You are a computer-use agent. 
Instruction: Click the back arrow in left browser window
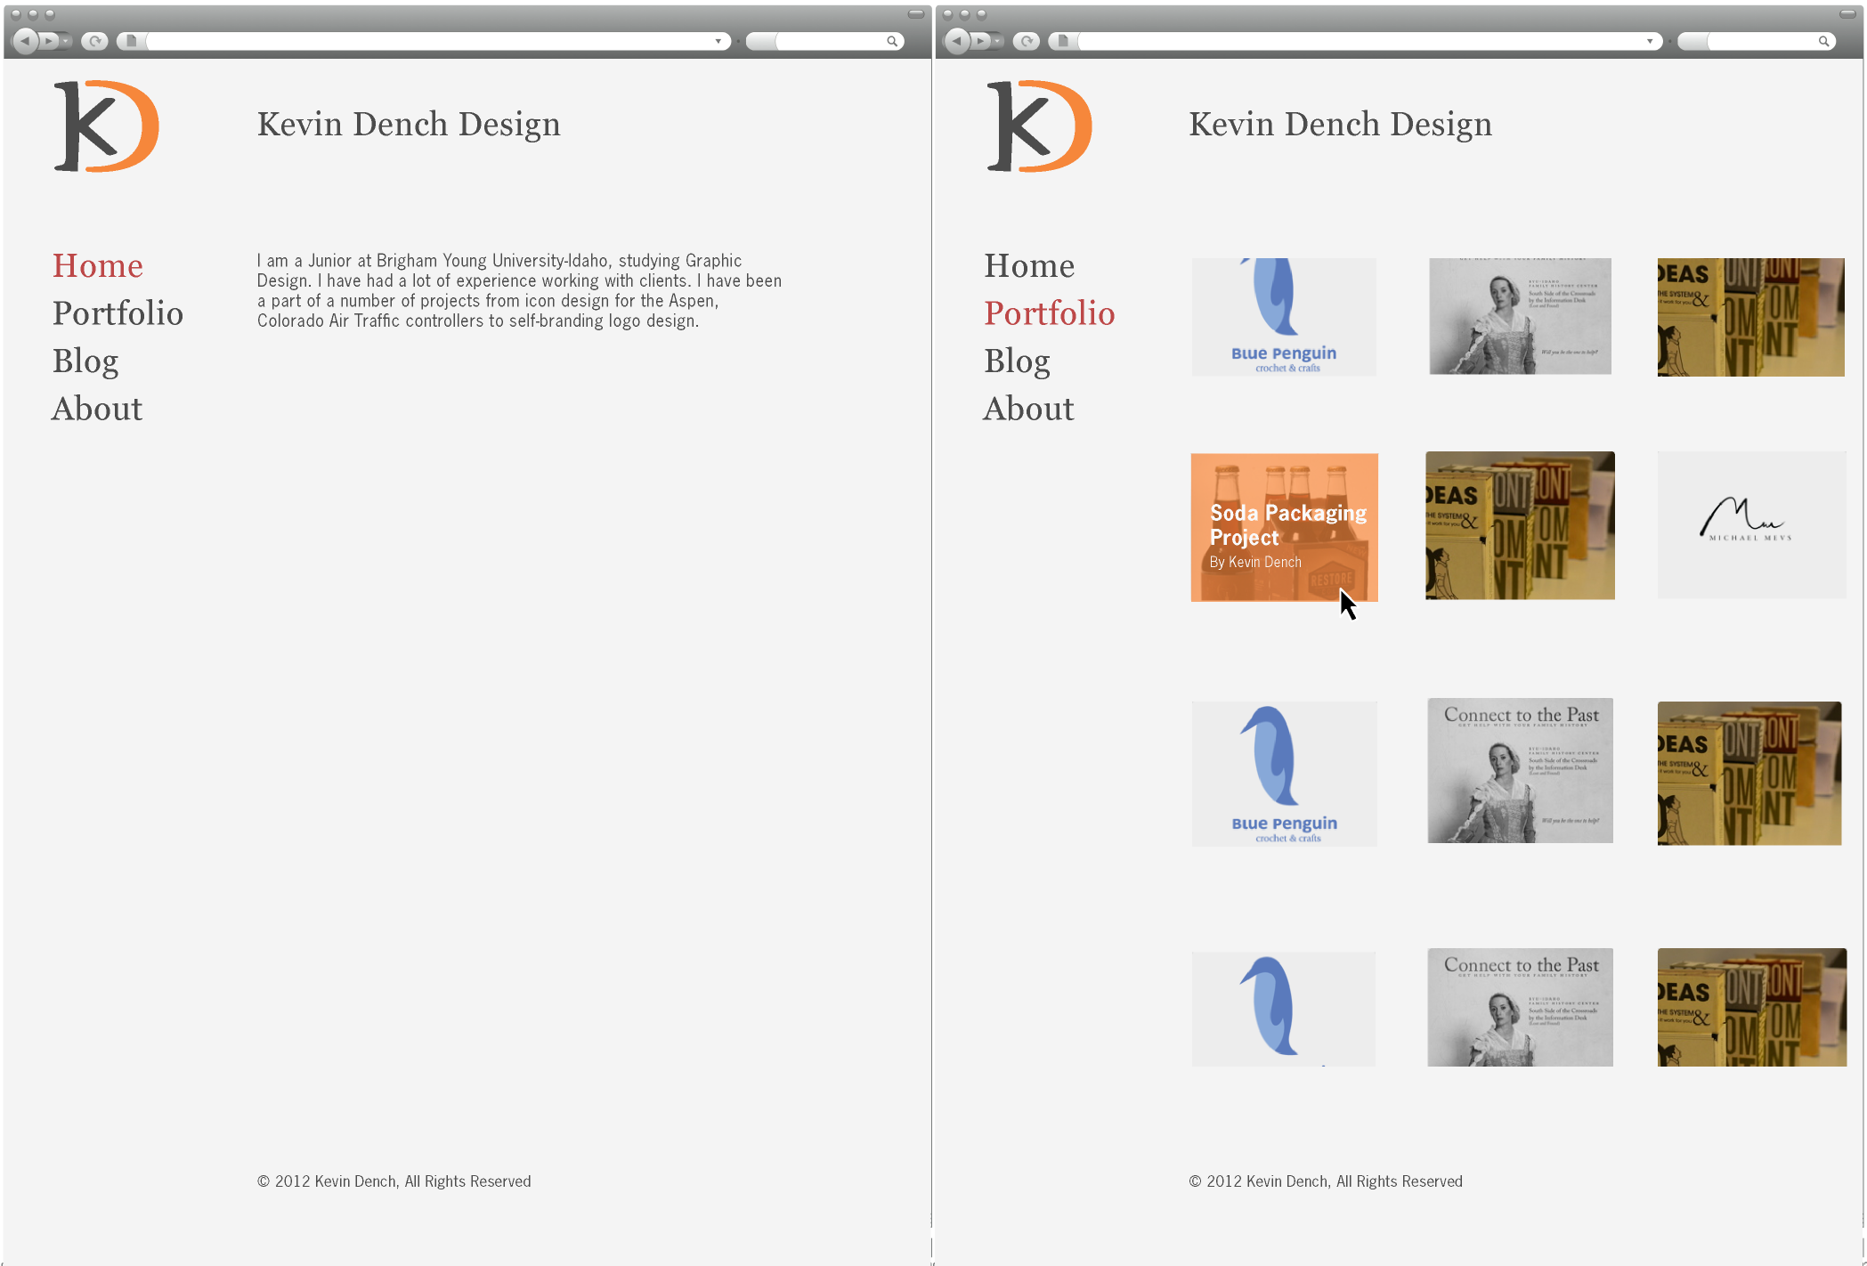(x=25, y=41)
